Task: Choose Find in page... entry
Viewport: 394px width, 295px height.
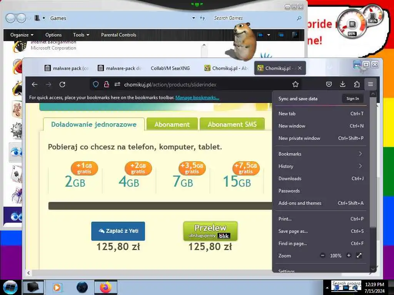Action: click(321, 243)
